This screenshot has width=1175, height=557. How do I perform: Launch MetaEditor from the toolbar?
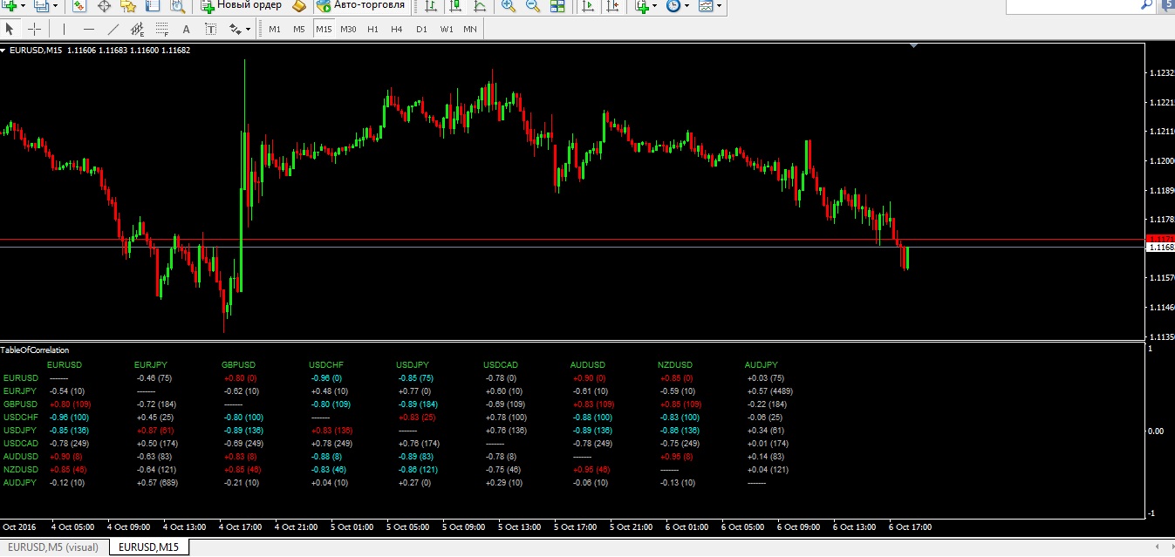click(x=299, y=6)
